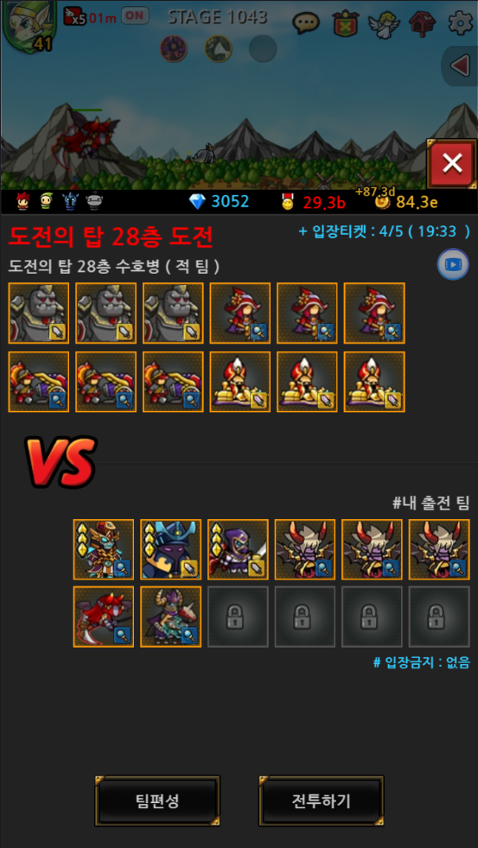Open the settings gear icon
The width and height of the screenshot is (478, 848).
[461, 23]
